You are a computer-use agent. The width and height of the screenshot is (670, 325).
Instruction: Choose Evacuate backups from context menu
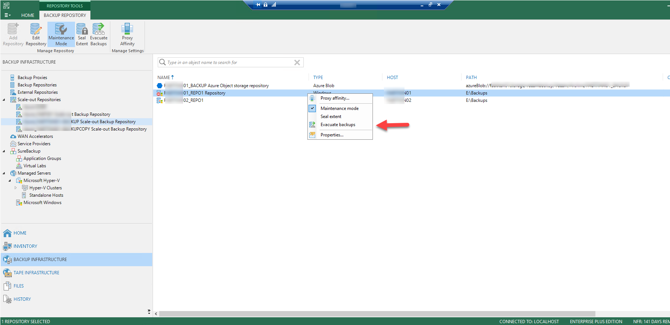point(338,125)
